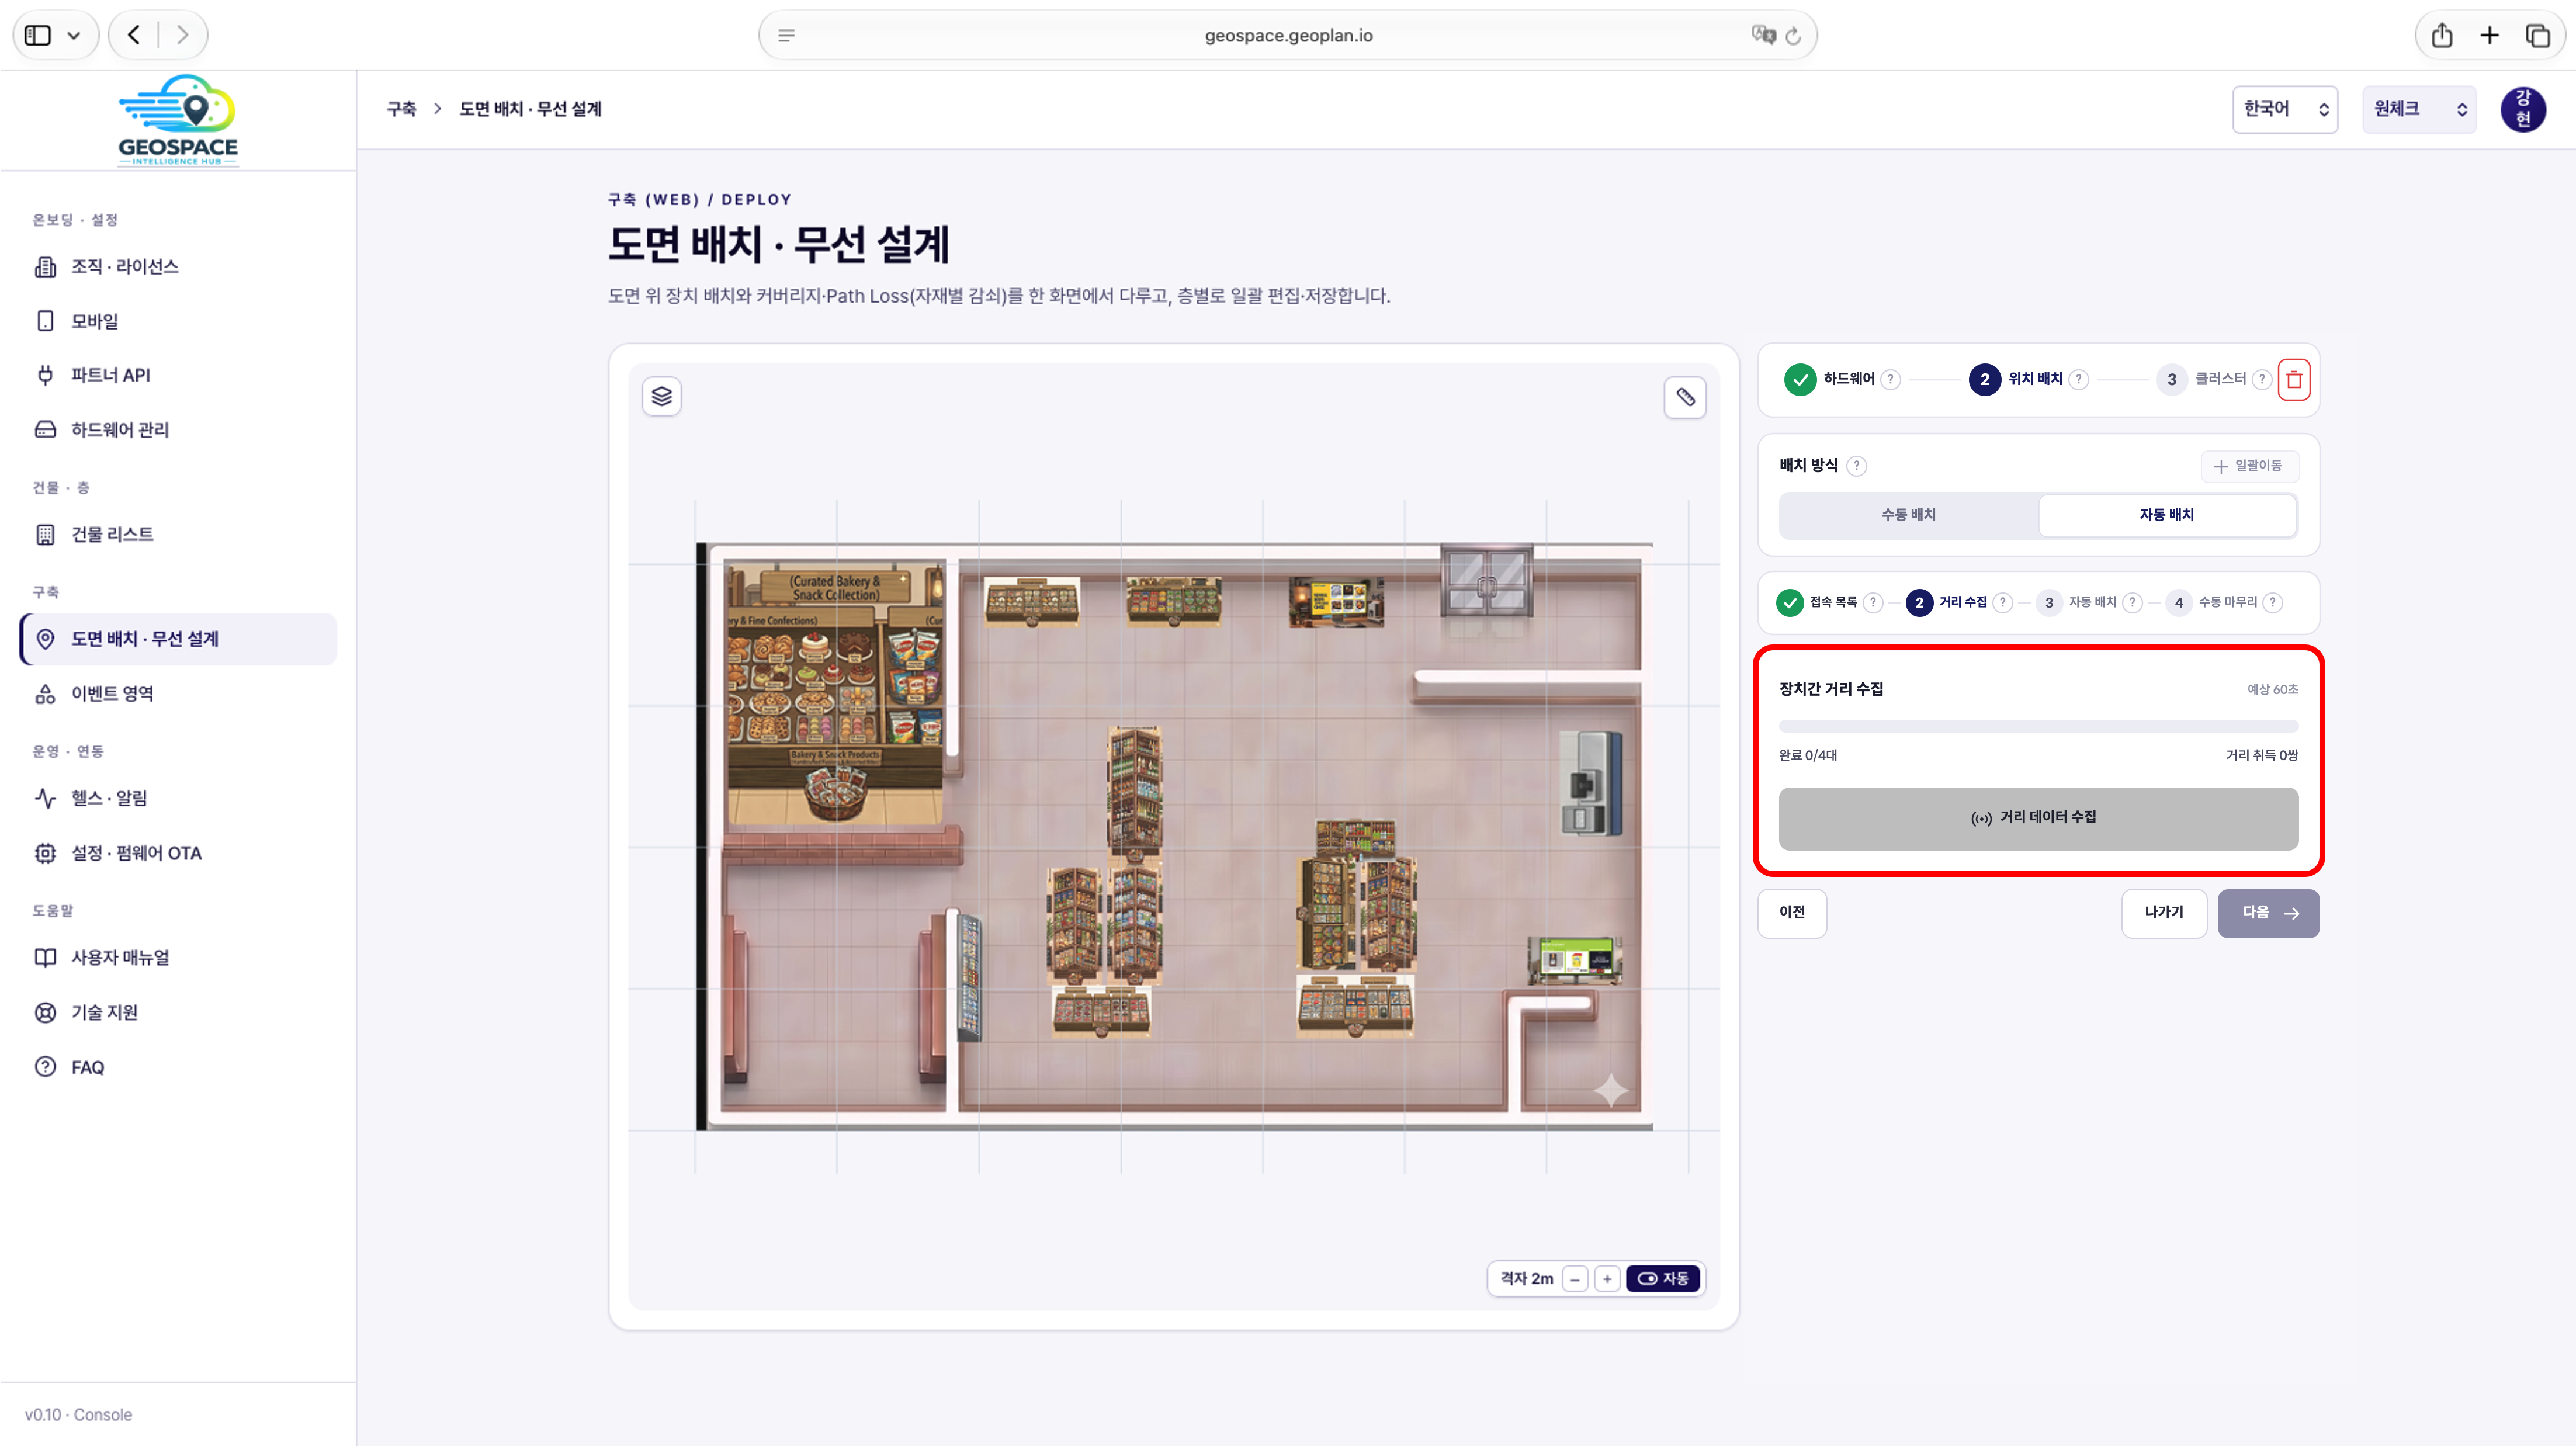
Task: Open 설정 · 펌웨어 OTA sidebar item
Action: point(178,853)
